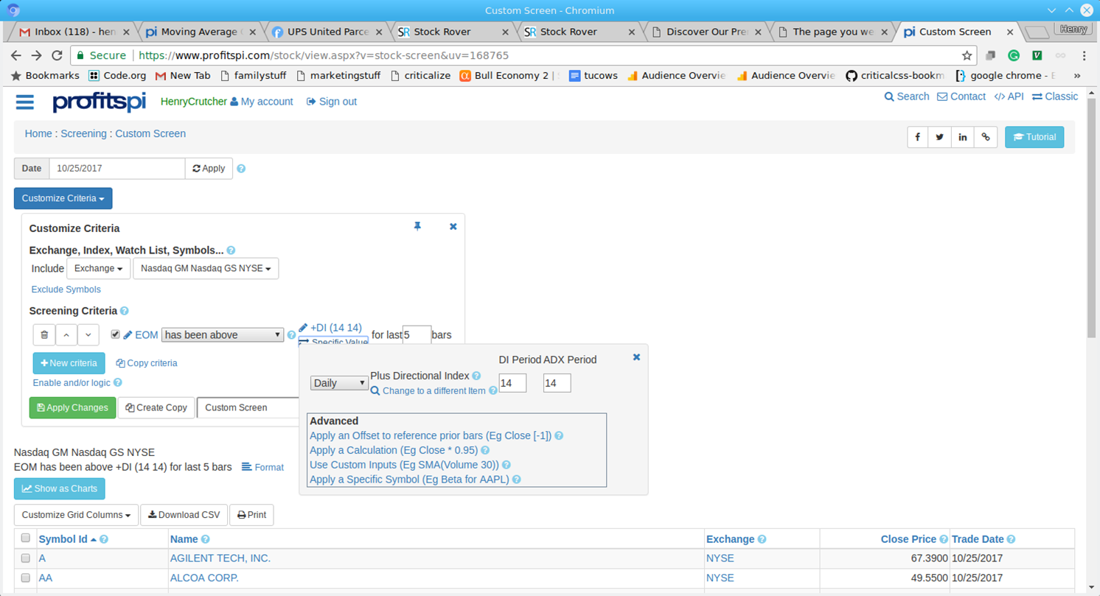Click the ADX Period input field
Image resolution: width=1100 pixels, height=596 pixels.
point(557,383)
